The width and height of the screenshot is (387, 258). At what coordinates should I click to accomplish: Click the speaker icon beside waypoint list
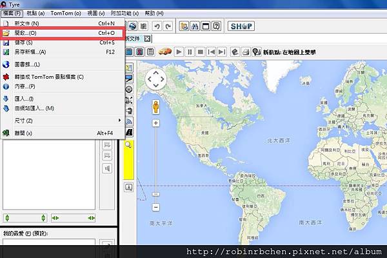[x=107, y=168]
